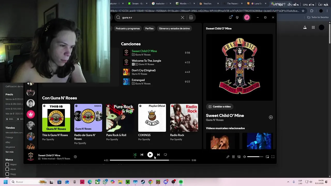Toggle shuffle in the Spotify player
331x186 pixels.
(x=135, y=155)
